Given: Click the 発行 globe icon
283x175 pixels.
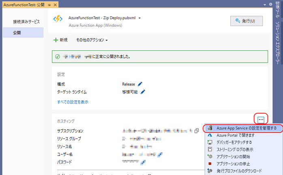Looking at the screenshot, I should 238,21.
